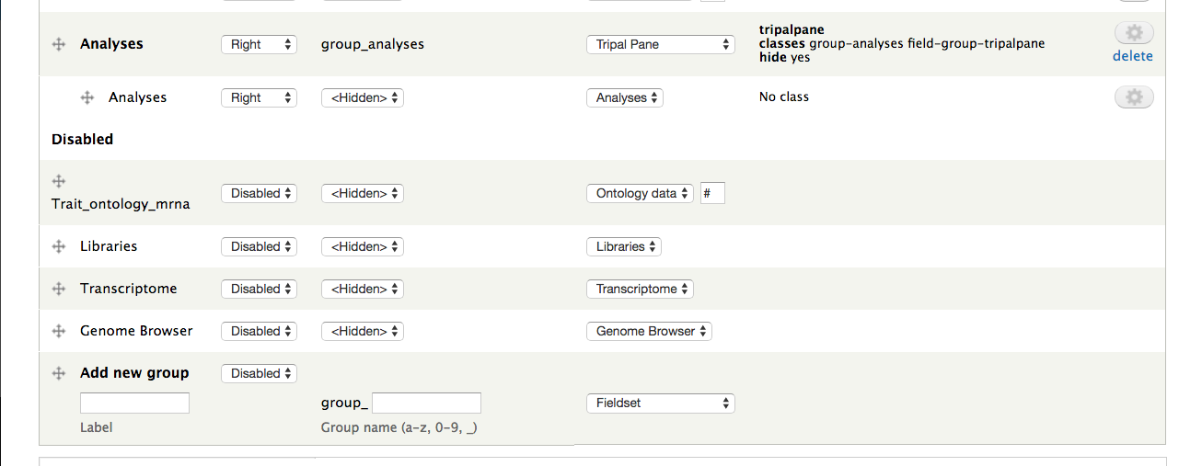Screen dimensions: 1202x466
Task: Click the Transcriptome row drag handle
Action: 59,289
